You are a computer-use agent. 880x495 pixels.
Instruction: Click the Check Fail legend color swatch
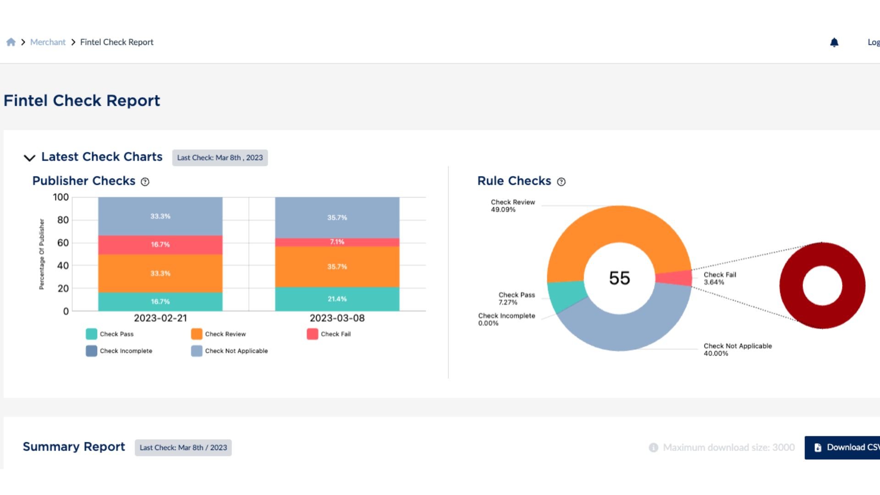coord(312,334)
